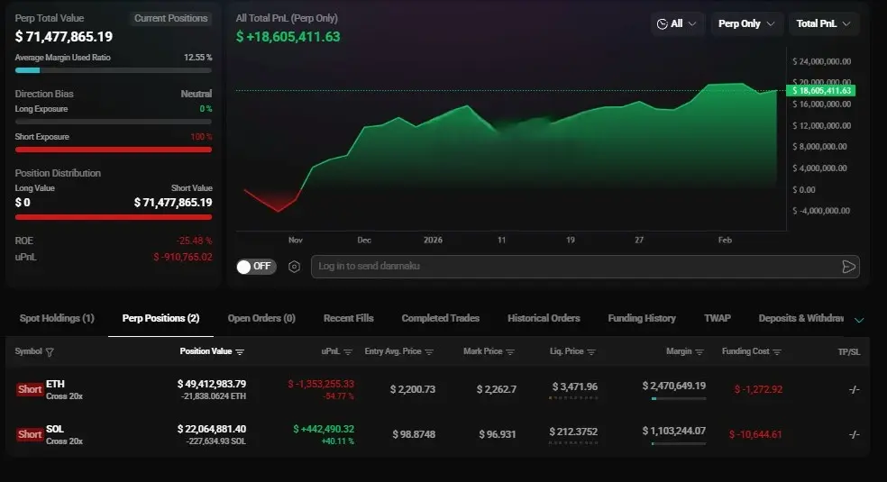The width and height of the screenshot is (887, 482).
Task: Click ETH entry price $2,200.73
Action: (x=412, y=389)
